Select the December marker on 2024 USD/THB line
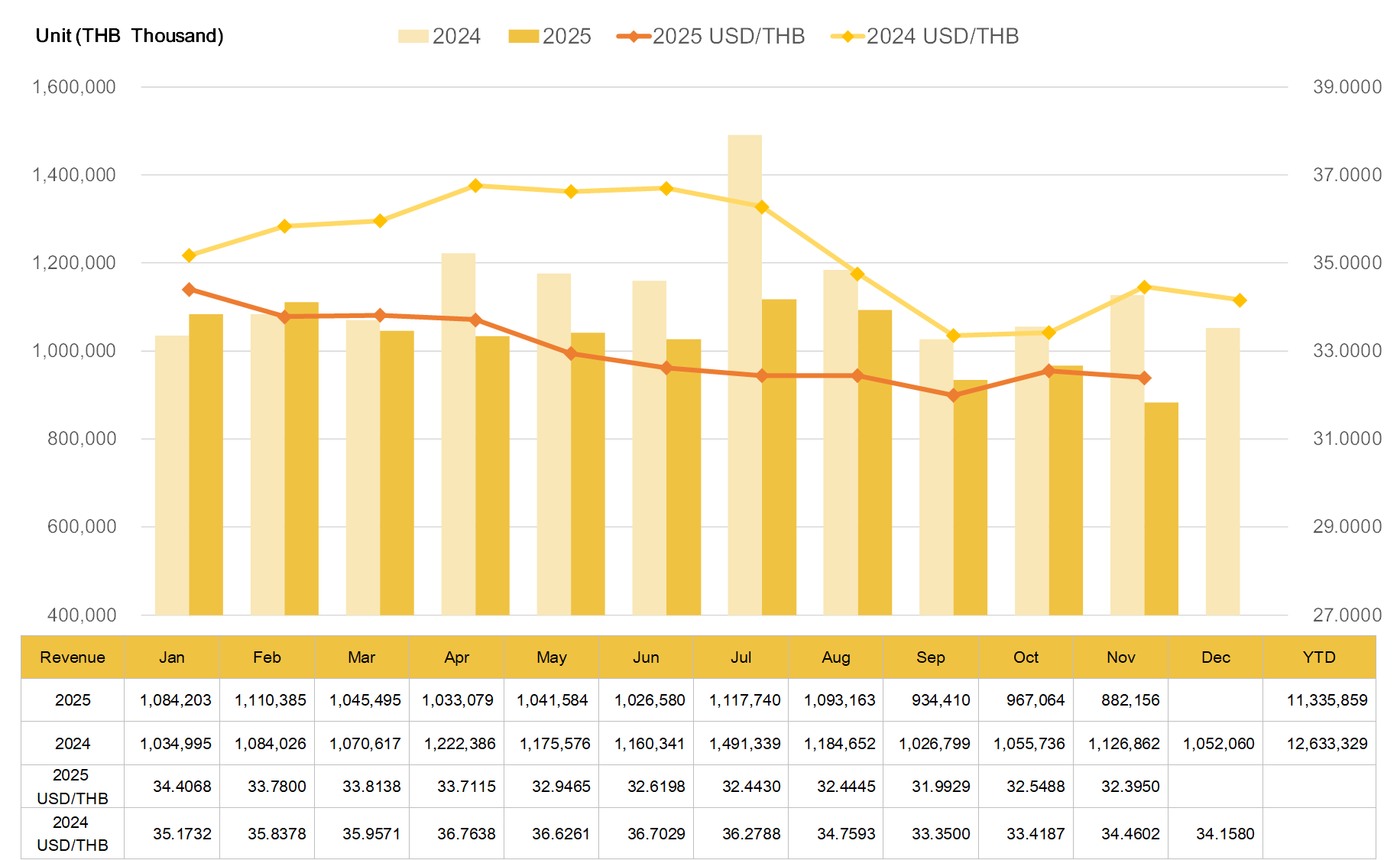Screen dimensions: 1397x860 (1240, 300)
